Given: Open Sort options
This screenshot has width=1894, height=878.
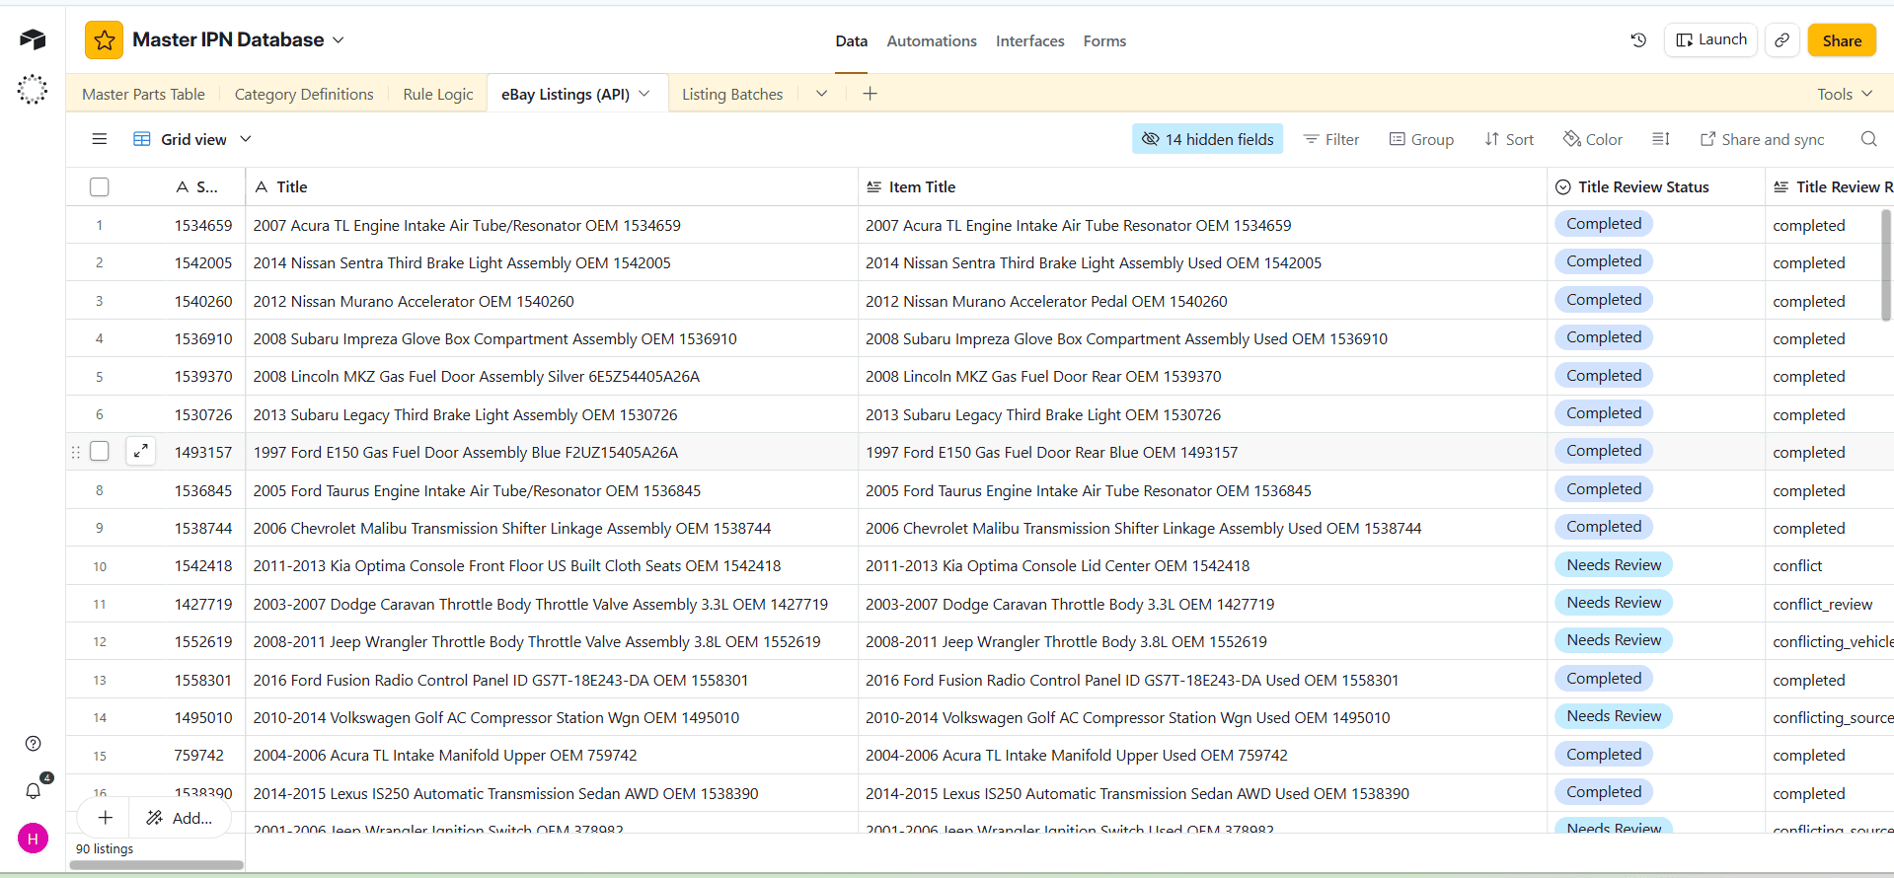Looking at the screenshot, I should (x=1509, y=139).
